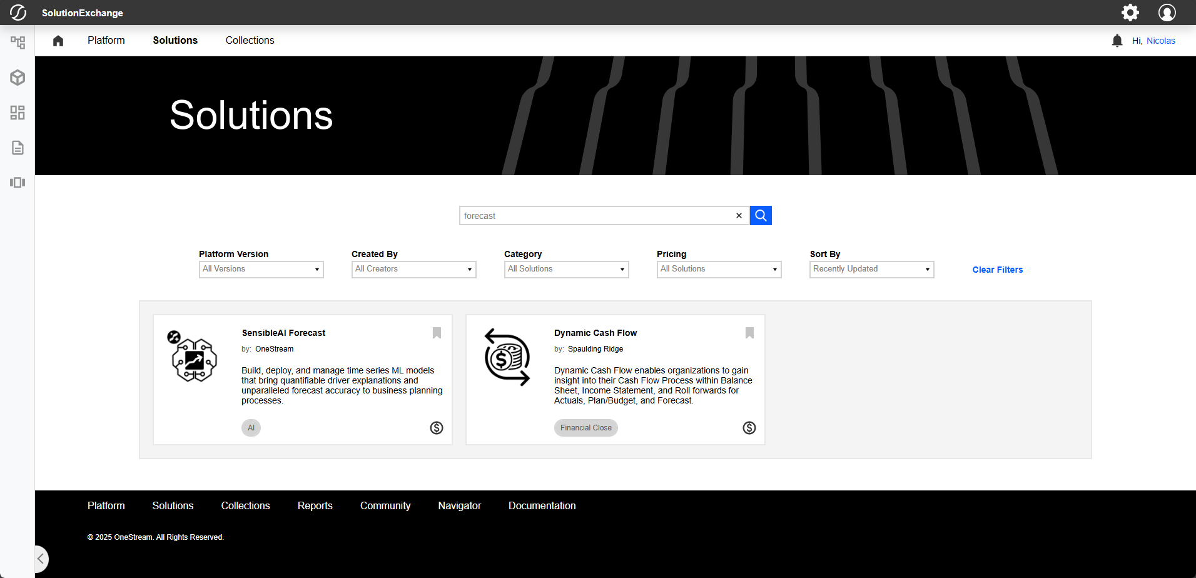This screenshot has height=578, width=1196.
Task: Open the Documentation footer link
Action: tap(542, 505)
